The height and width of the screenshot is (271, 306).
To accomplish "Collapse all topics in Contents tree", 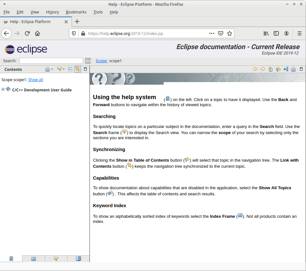I will 70,69.
